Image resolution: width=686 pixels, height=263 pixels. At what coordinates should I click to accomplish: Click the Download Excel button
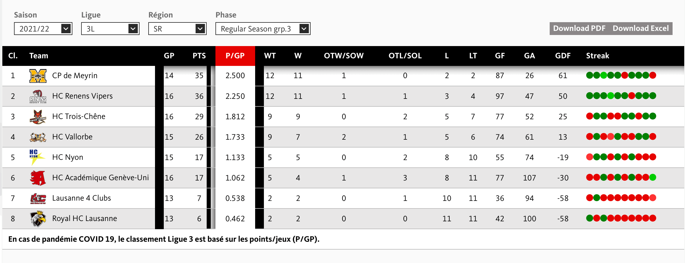pyautogui.click(x=640, y=28)
